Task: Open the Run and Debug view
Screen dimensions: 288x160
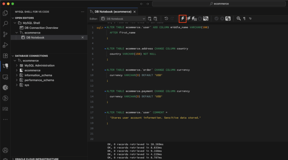Action: [x=5, y=45]
